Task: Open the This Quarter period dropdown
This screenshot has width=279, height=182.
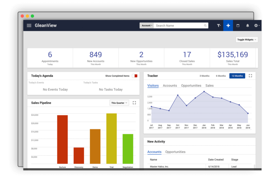Action: [x=119, y=103]
